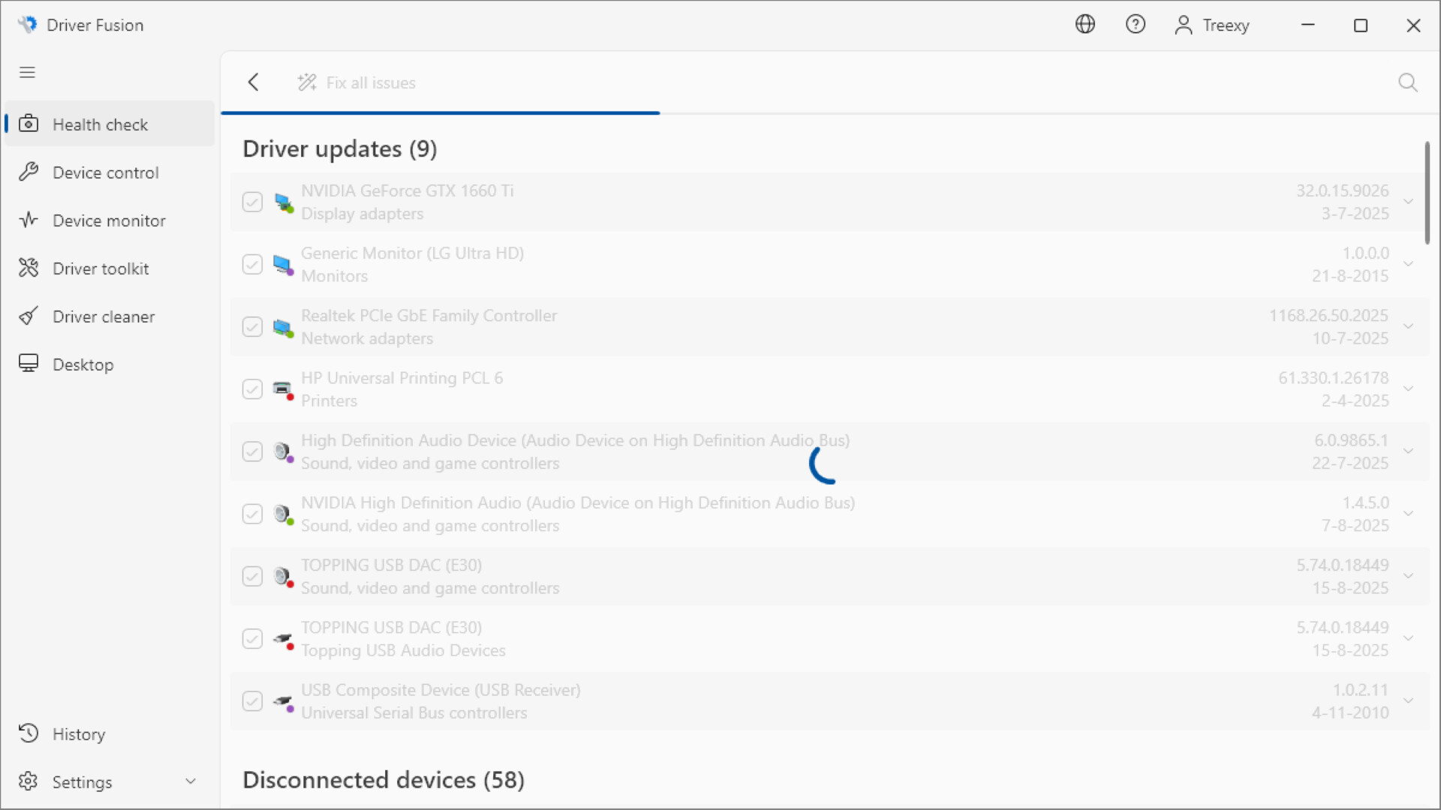Screen dimensions: 1441x810
Task: Open the Treexy account menu
Action: click(1211, 24)
